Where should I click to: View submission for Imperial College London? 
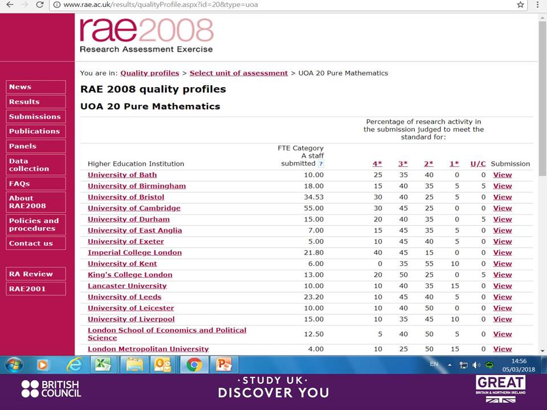503,253
